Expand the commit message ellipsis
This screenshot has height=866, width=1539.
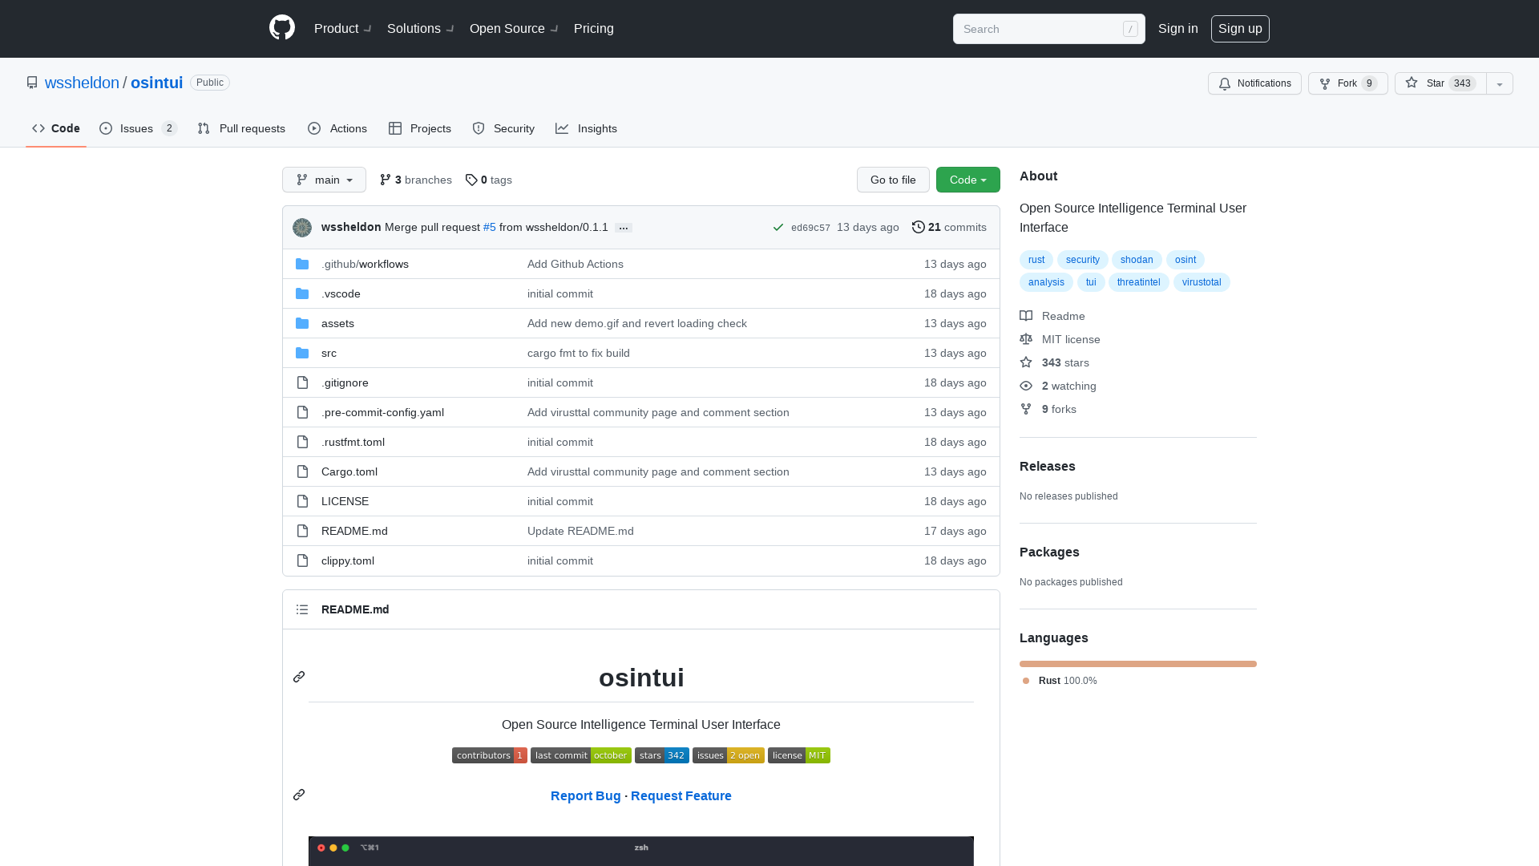pyautogui.click(x=624, y=228)
